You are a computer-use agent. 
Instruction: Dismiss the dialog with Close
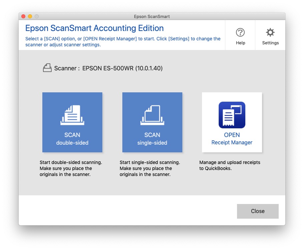(257, 211)
